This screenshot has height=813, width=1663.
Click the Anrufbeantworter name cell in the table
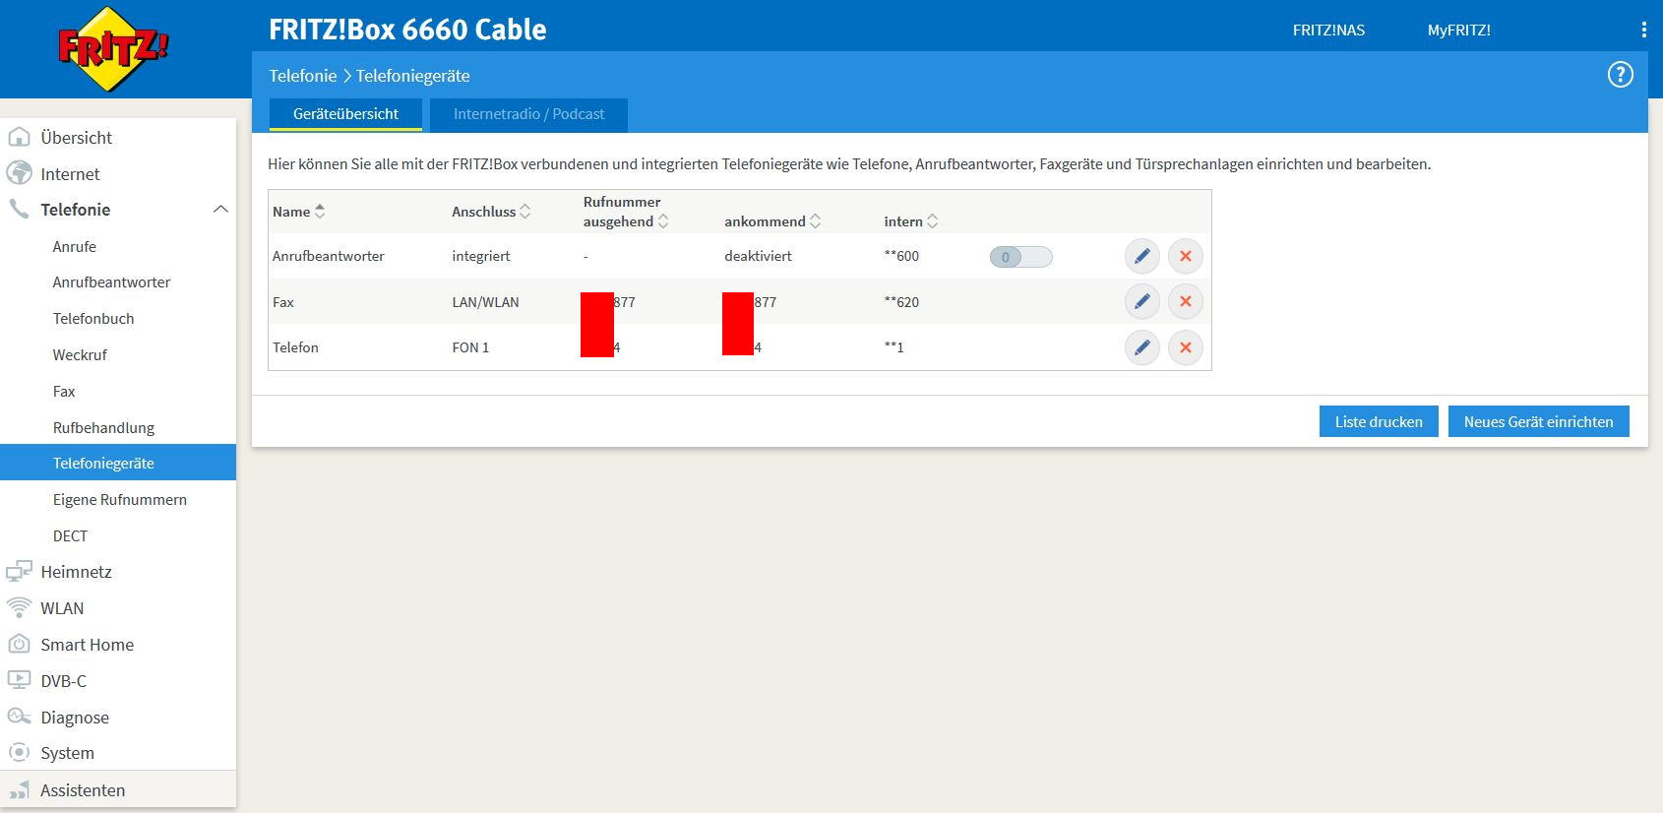[x=328, y=256]
